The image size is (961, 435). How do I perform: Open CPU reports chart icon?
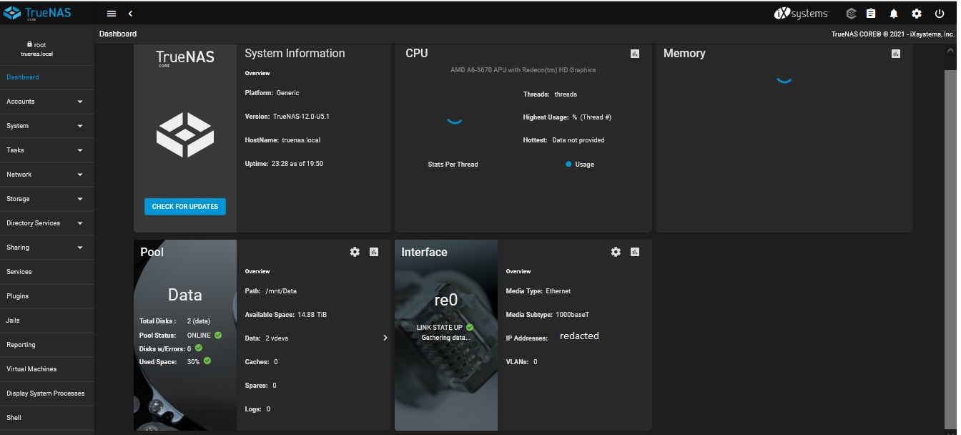635,54
